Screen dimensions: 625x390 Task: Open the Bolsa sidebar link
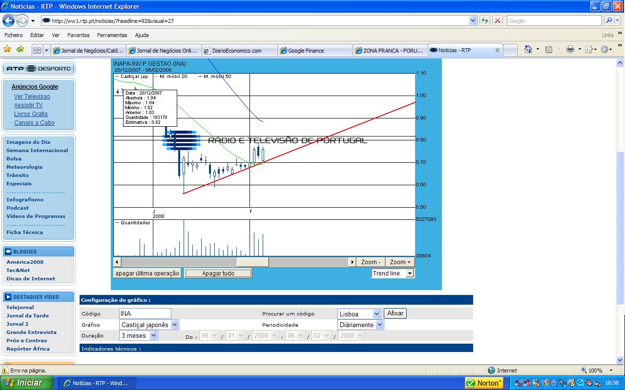click(14, 158)
